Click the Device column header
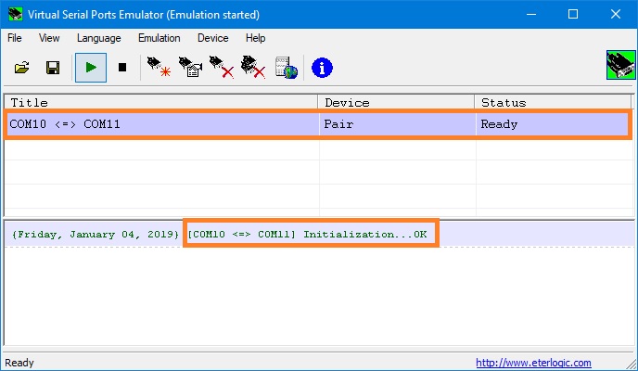Viewport: 638px width, 371px height. (396, 102)
